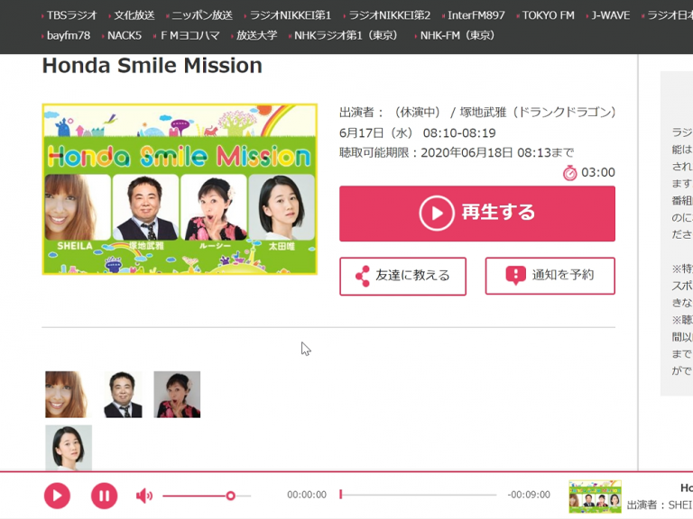The width and height of the screenshot is (693, 519).
Task: Click 塚地武雅's small profile photo
Action: coord(123,395)
